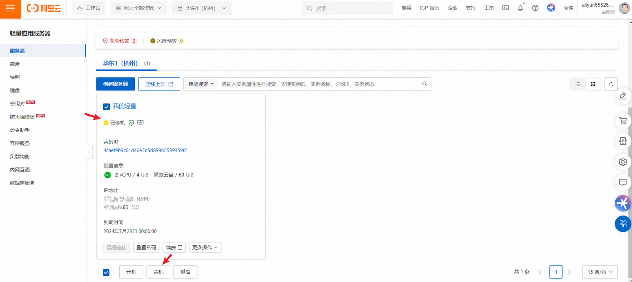632x282 pixels.
Task: Open the 我的轻量 server link
Action: coord(125,106)
